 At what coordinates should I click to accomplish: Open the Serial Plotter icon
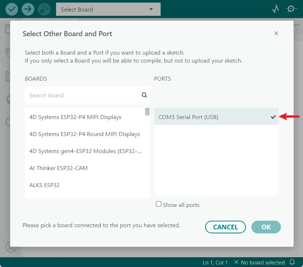[x=276, y=9]
